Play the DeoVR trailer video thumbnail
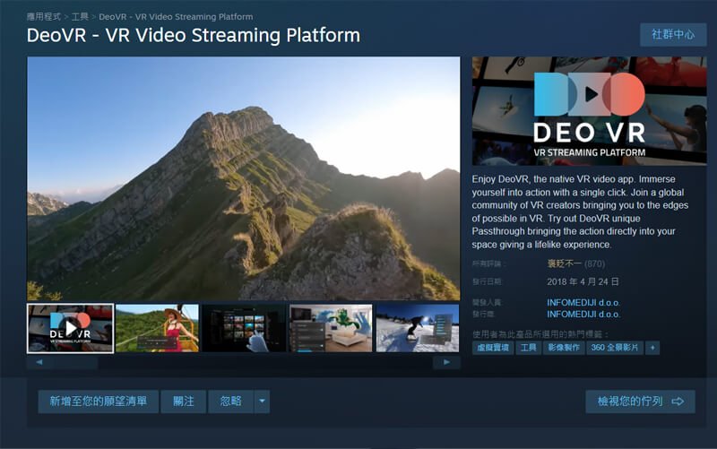717x449 pixels. coord(71,328)
